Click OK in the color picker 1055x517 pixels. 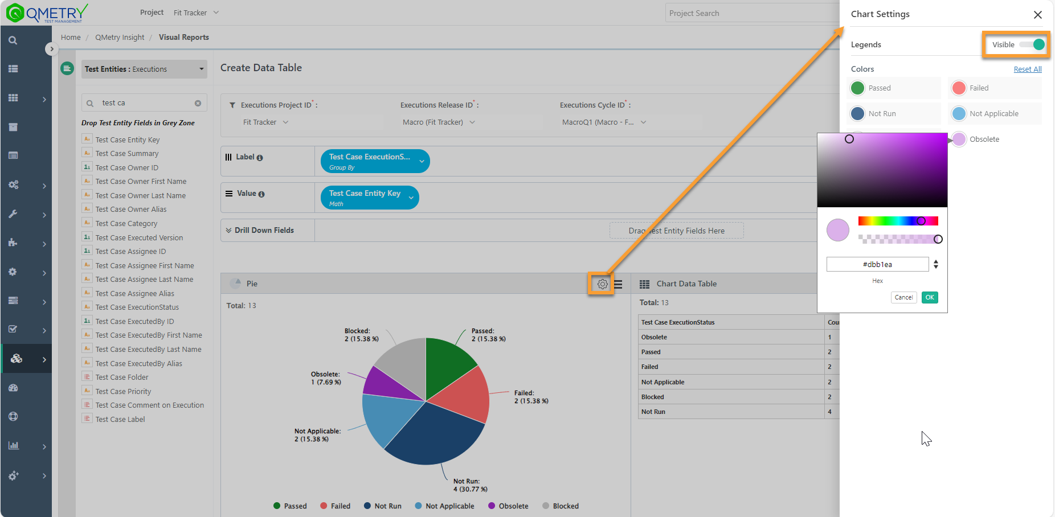[929, 297]
